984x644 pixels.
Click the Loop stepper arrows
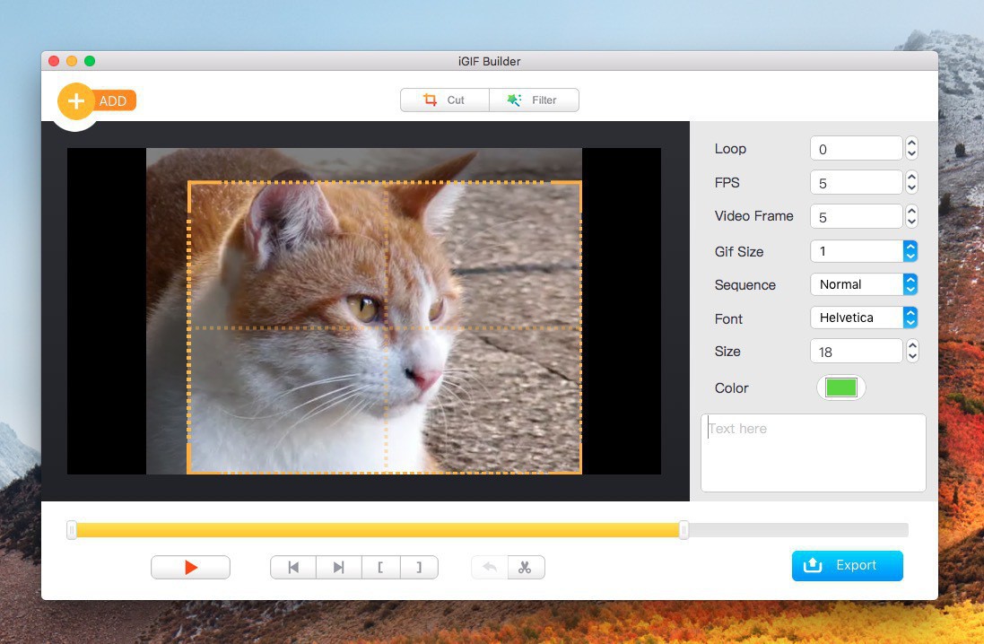click(x=911, y=148)
